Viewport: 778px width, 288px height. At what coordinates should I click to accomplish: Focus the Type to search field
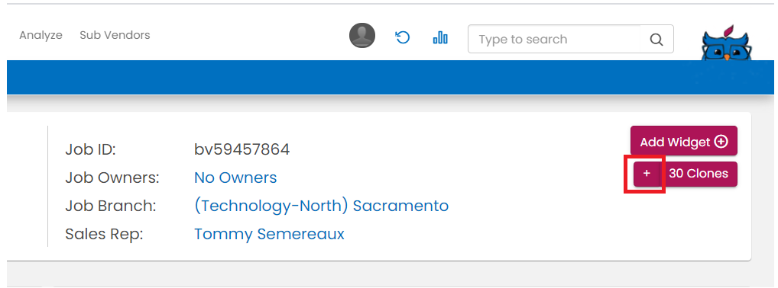(554, 39)
